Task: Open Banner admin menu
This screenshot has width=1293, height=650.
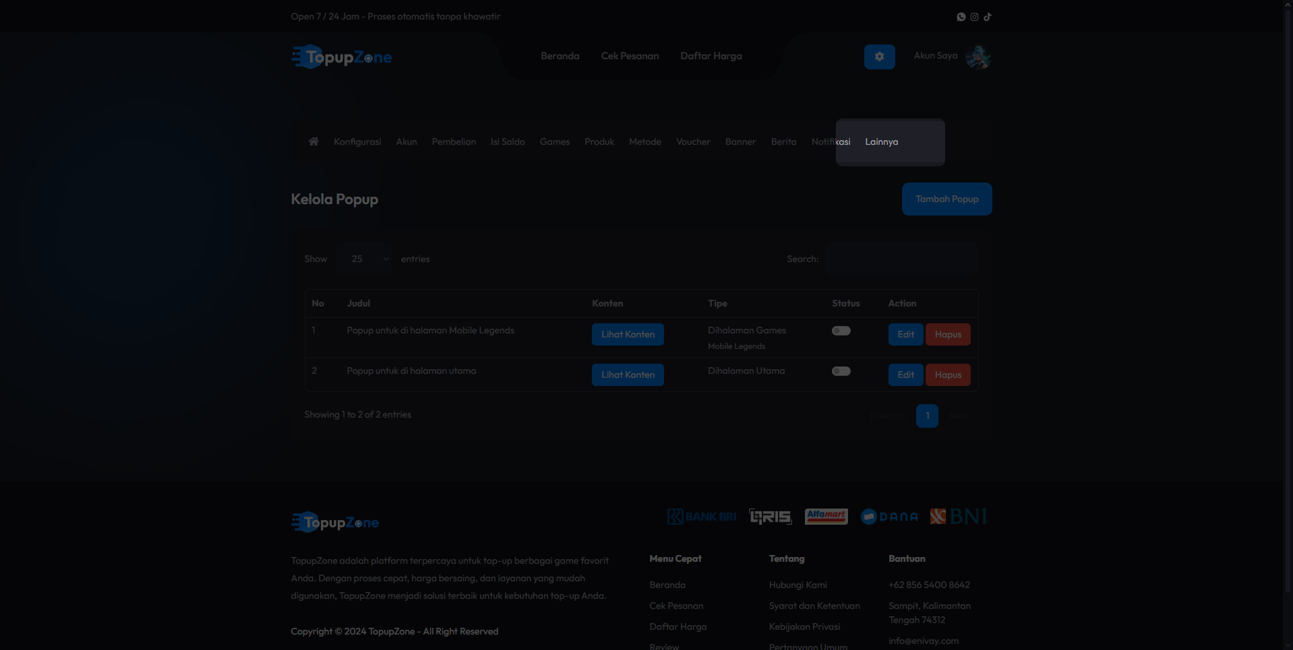Action: pyautogui.click(x=740, y=141)
